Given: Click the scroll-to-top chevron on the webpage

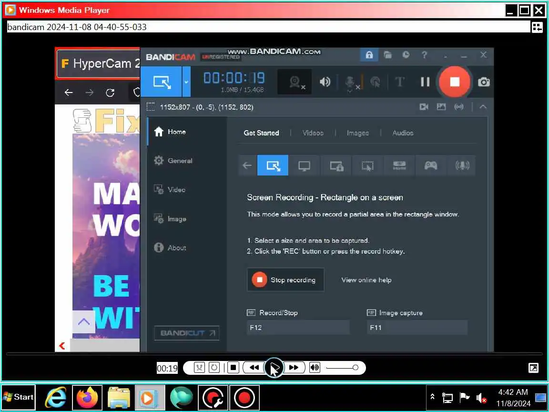Looking at the screenshot, I should click(84, 321).
